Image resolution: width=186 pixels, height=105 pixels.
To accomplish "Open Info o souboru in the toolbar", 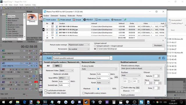I will coord(102,20).
